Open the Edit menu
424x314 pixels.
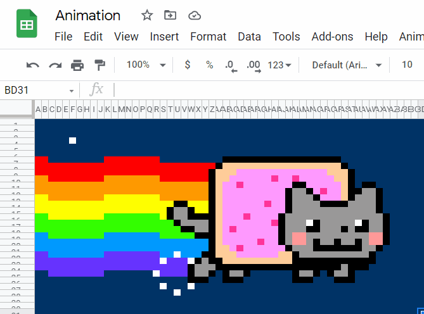point(93,37)
